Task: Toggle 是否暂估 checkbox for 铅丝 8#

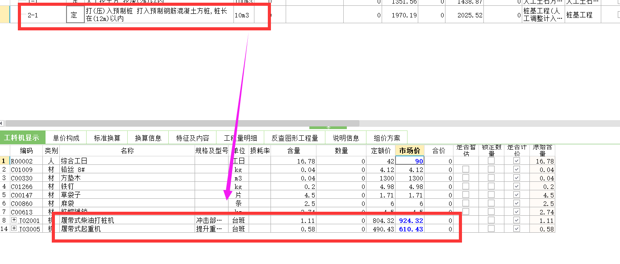Action: [x=466, y=169]
